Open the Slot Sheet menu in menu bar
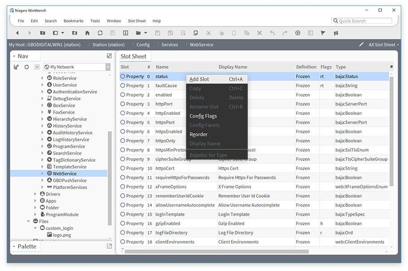 (x=136, y=21)
